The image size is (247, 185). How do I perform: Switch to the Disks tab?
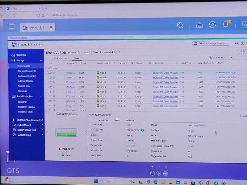pos(77,58)
